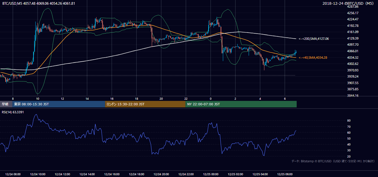Click price axis label 3844.16
The width and height of the screenshot is (378, 177).
pyautogui.click(x=353, y=96)
